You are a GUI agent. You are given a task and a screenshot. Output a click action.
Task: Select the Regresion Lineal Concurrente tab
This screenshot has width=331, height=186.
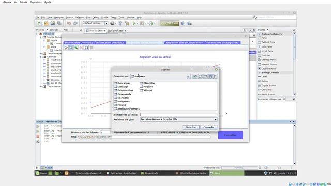tap(184, 43)
